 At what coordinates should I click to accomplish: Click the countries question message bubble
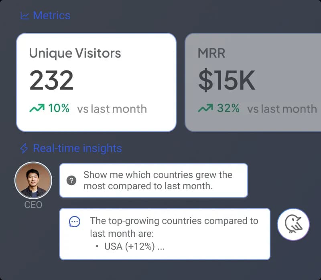pos(154,180)
